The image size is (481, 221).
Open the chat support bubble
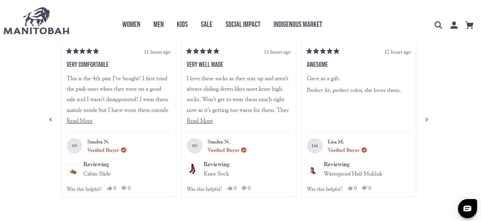point(467,208)
